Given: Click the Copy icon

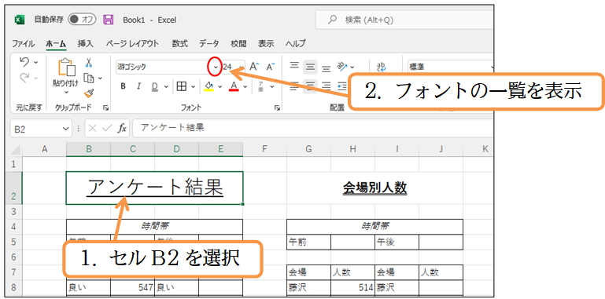Looking at the screenshot, I should 89,78.
